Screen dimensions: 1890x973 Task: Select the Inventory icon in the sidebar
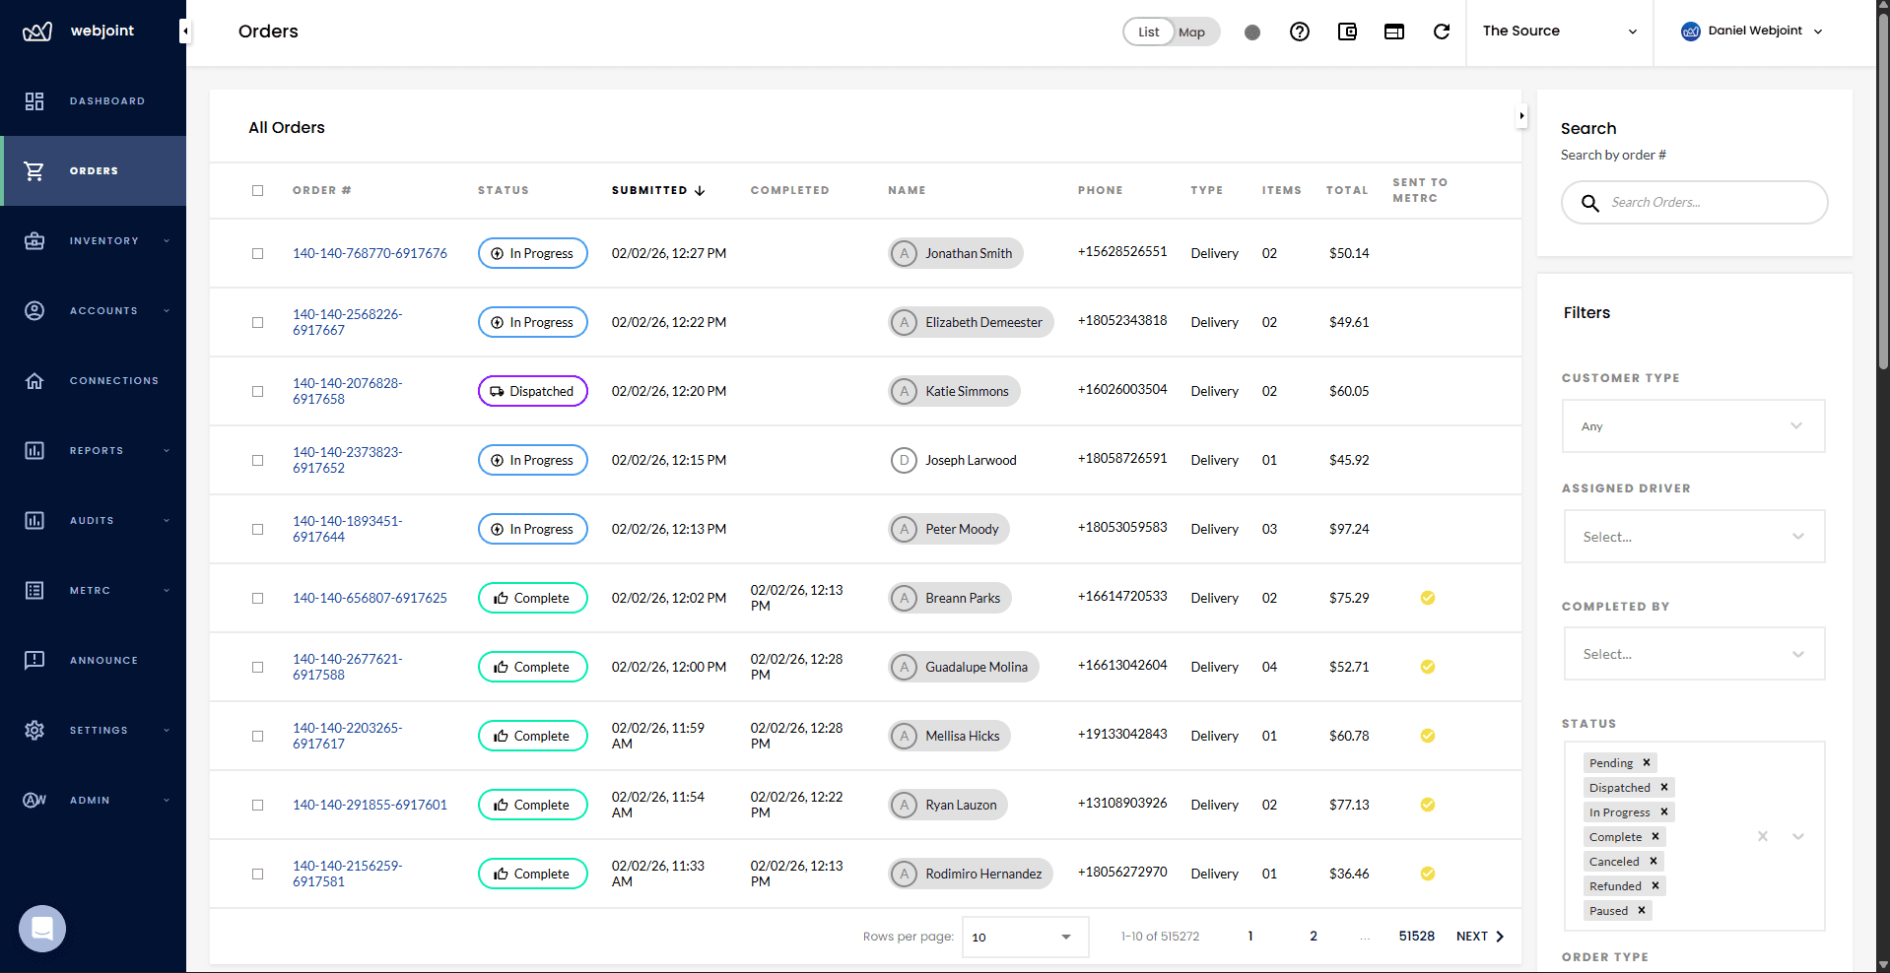click(x=34, y=240)
